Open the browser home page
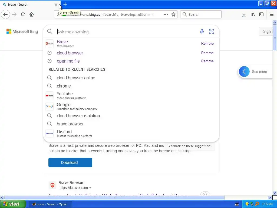Viewport: 277px width, 208px height. [x=32, y=14]
